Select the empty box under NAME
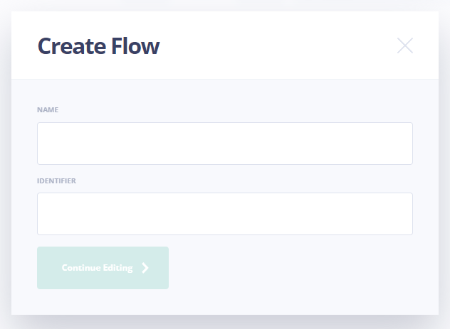Screen dimensions: 450x329 (224, 144)
